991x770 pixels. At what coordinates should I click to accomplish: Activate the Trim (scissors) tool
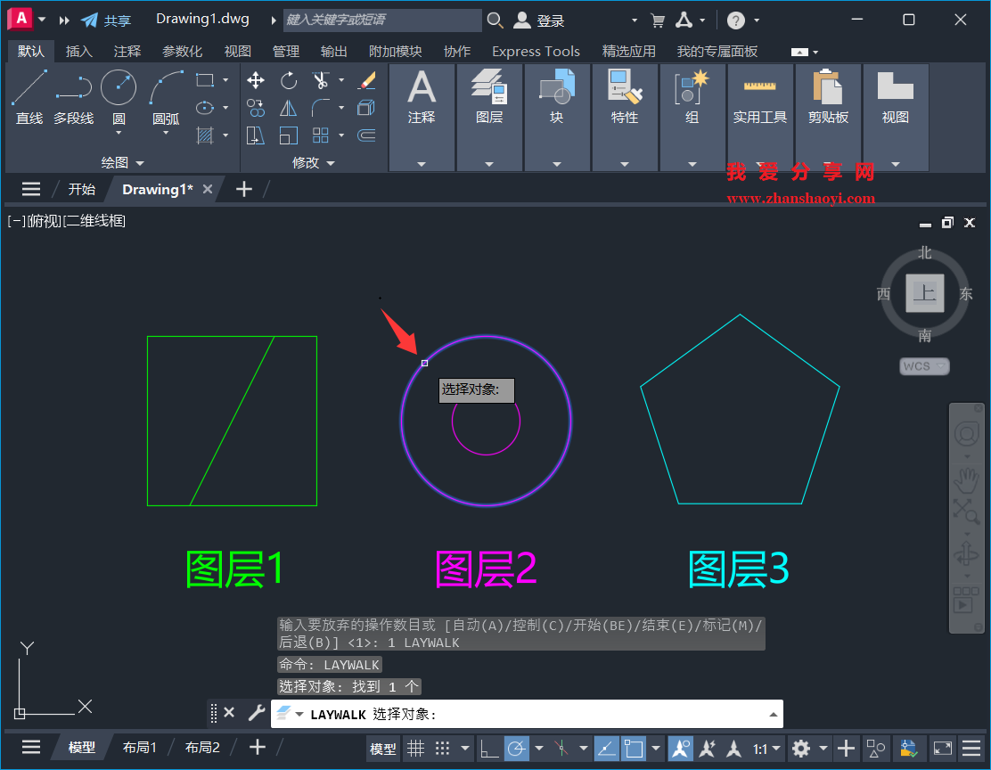323,80
